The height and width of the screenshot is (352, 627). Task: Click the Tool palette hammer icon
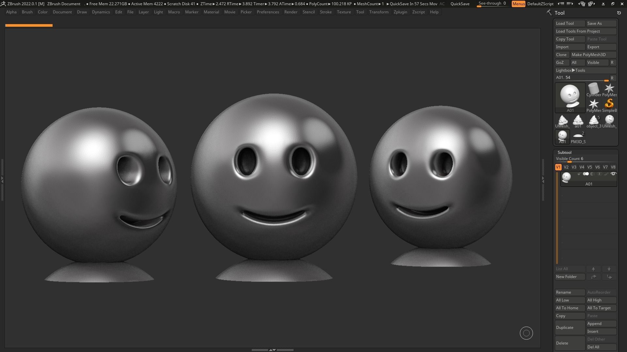click(x=549, y=13)
